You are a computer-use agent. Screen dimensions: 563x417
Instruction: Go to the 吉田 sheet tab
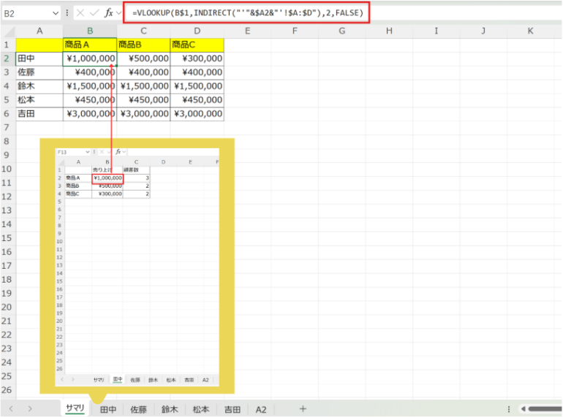232,410
